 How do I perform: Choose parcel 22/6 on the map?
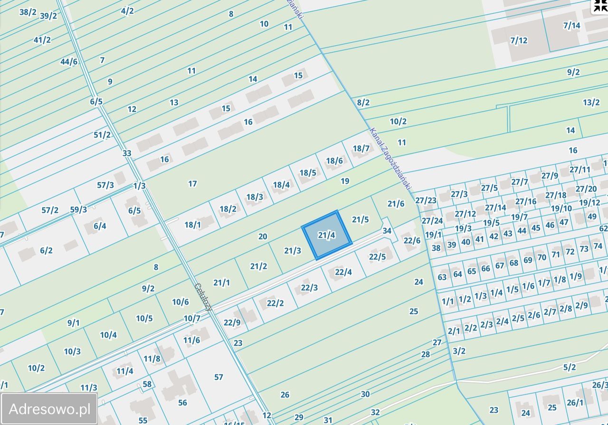click(x=412, y=240)
